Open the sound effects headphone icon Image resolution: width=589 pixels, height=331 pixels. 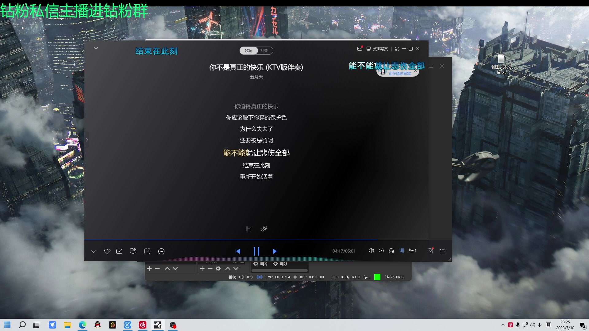(391, 251)
